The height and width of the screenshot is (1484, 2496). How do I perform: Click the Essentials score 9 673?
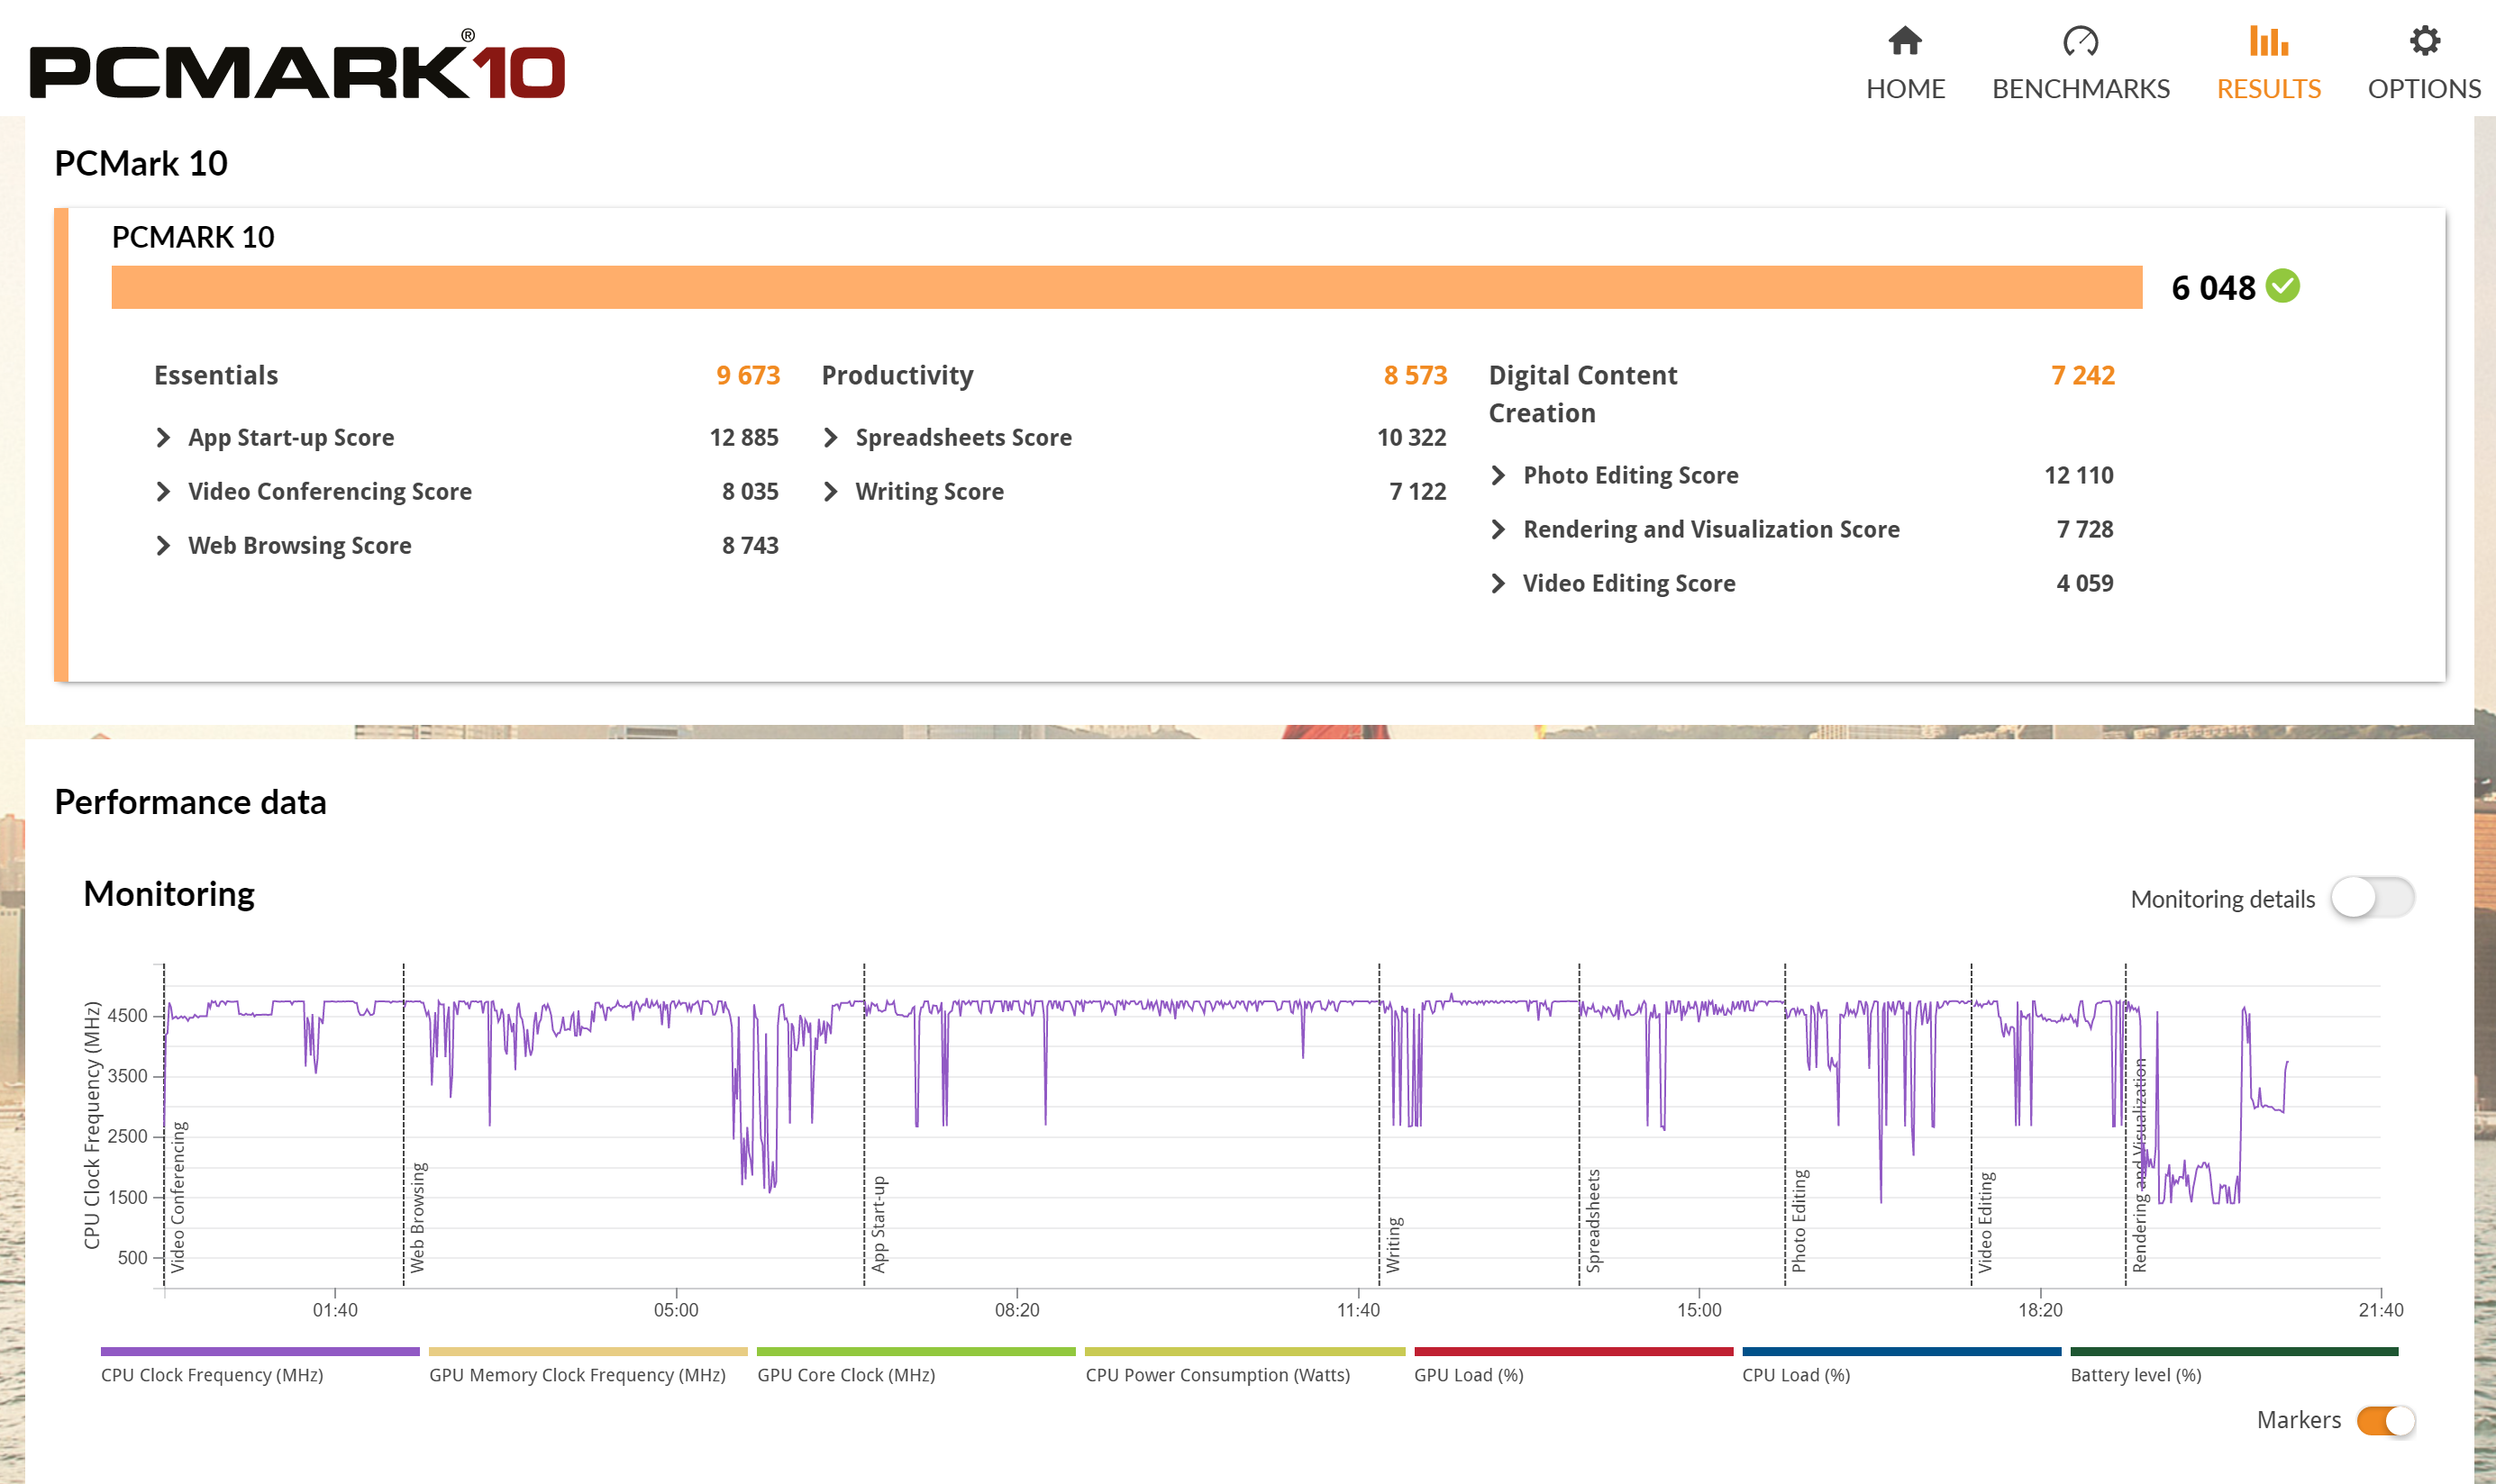coord(747,375)
